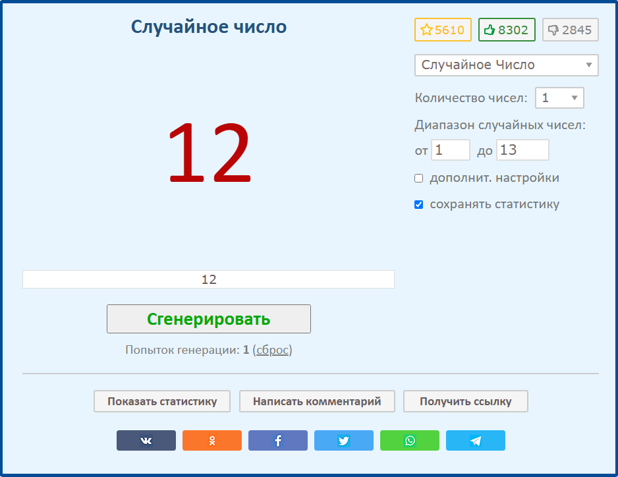The image size is (618, 477).
Task: Click the large red number 12
Action: [x=210, y=153]
